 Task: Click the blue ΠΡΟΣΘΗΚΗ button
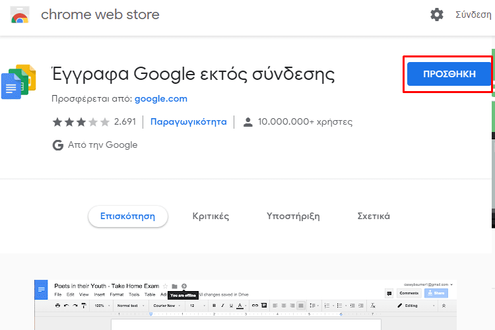click(449, 74)
